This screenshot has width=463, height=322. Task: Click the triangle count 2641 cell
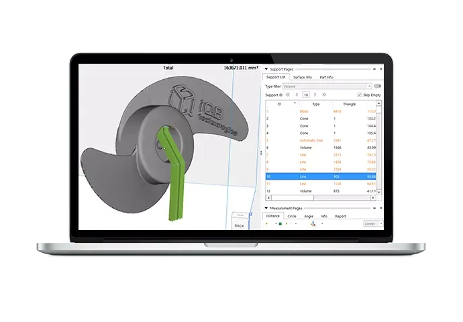pos(338,140)
